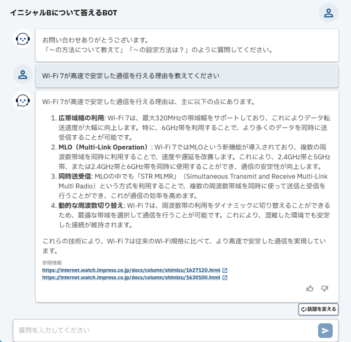The width and height of the screenshot is (351, 342).
Task: Click the refresh speech-bubble icon in 話題を変える
Action: pyautogui.click(x=303, y=310)
